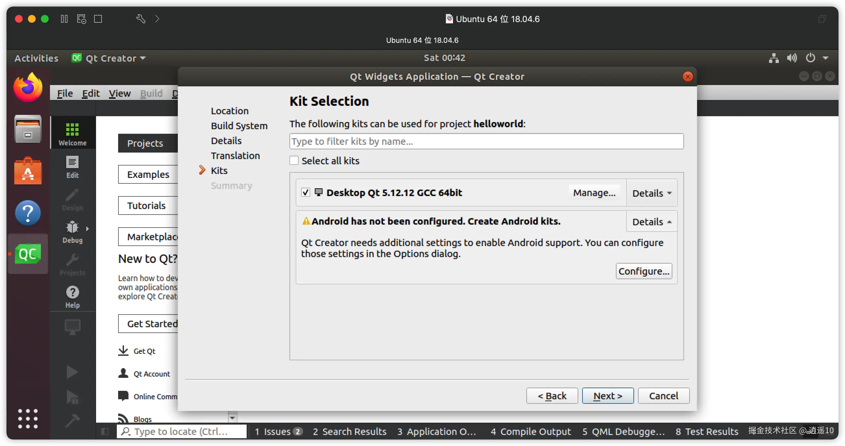This screenshot has height=446, width=845.
Task: Enable the Select all kits checkbox
Action: point(294,160)
